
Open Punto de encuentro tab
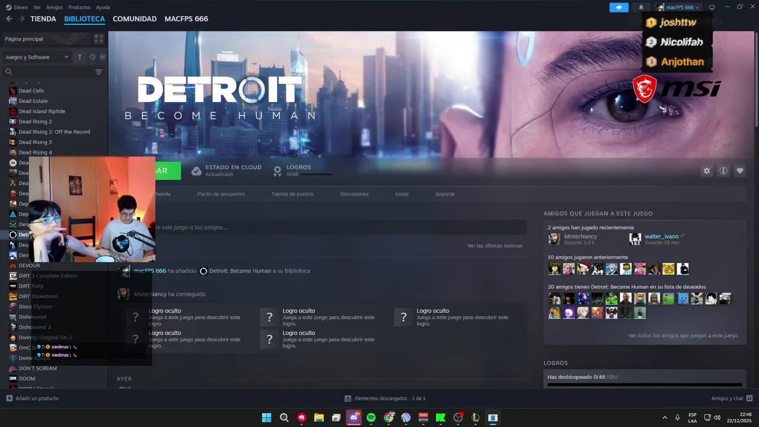click(x=221, y=194)
